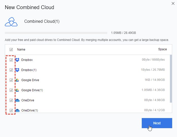177x137 pixels.
Task: Toggle the select-all checkbox beside Name
Action: point(11,50)
